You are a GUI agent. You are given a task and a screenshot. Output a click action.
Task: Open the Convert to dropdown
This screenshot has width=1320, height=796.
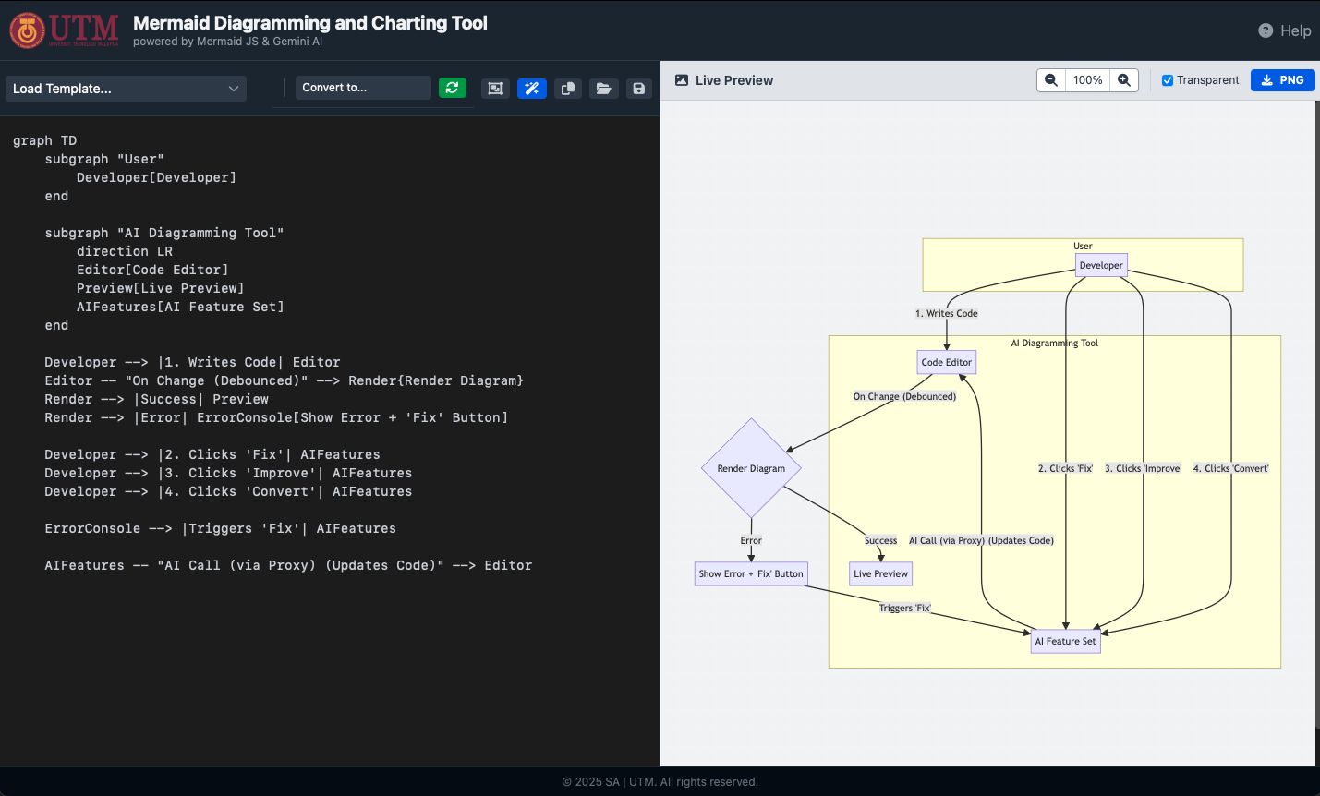coord(362,88)
